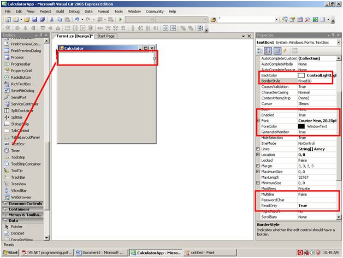
Task: Click the ReadOnly property value True
Action: point(303,206)
